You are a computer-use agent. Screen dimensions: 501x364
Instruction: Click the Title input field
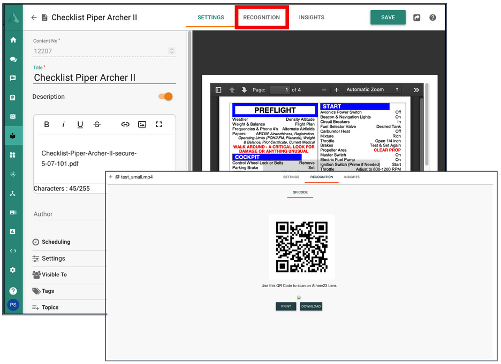pyautogui.click(x=104, y=78)
